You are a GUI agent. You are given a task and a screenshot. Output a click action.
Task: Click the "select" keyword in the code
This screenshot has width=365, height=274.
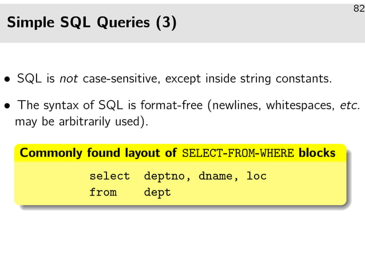109,176
